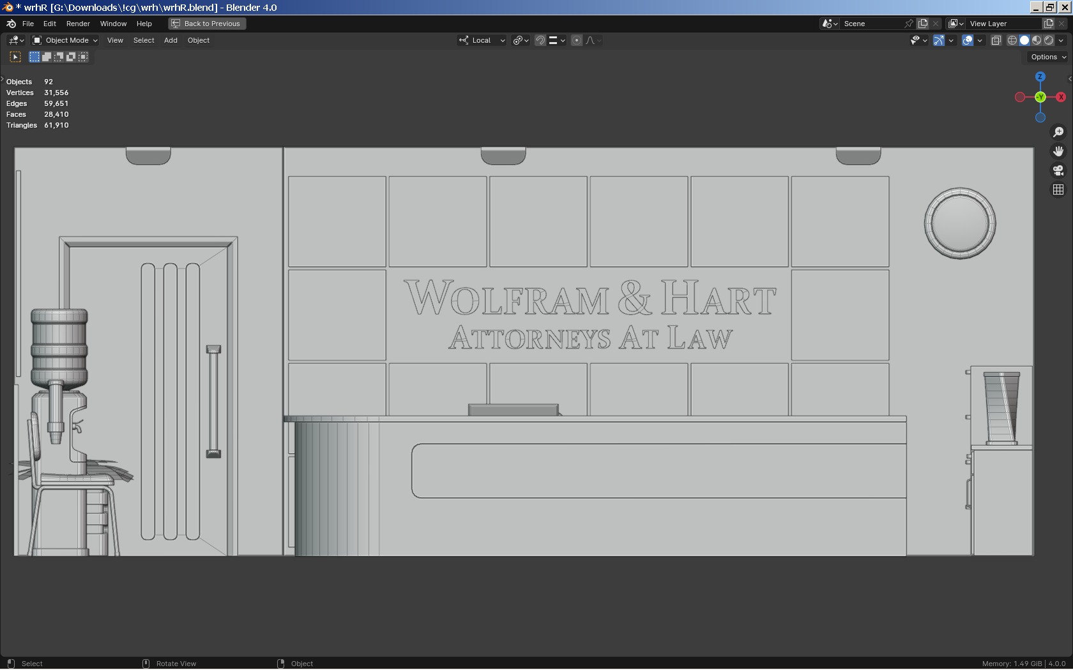Viewport: 1073px width, 670px height.
Task: Toggle Show Overlays
Action: coord(968,40)
